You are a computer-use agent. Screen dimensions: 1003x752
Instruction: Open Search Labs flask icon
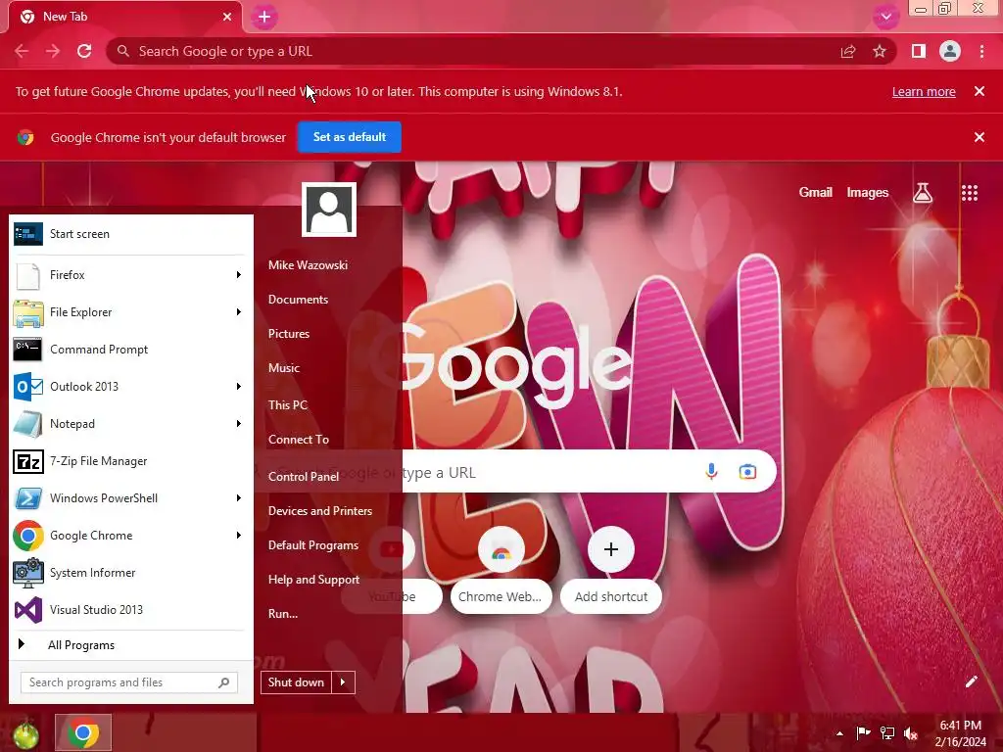coord(923,193)
